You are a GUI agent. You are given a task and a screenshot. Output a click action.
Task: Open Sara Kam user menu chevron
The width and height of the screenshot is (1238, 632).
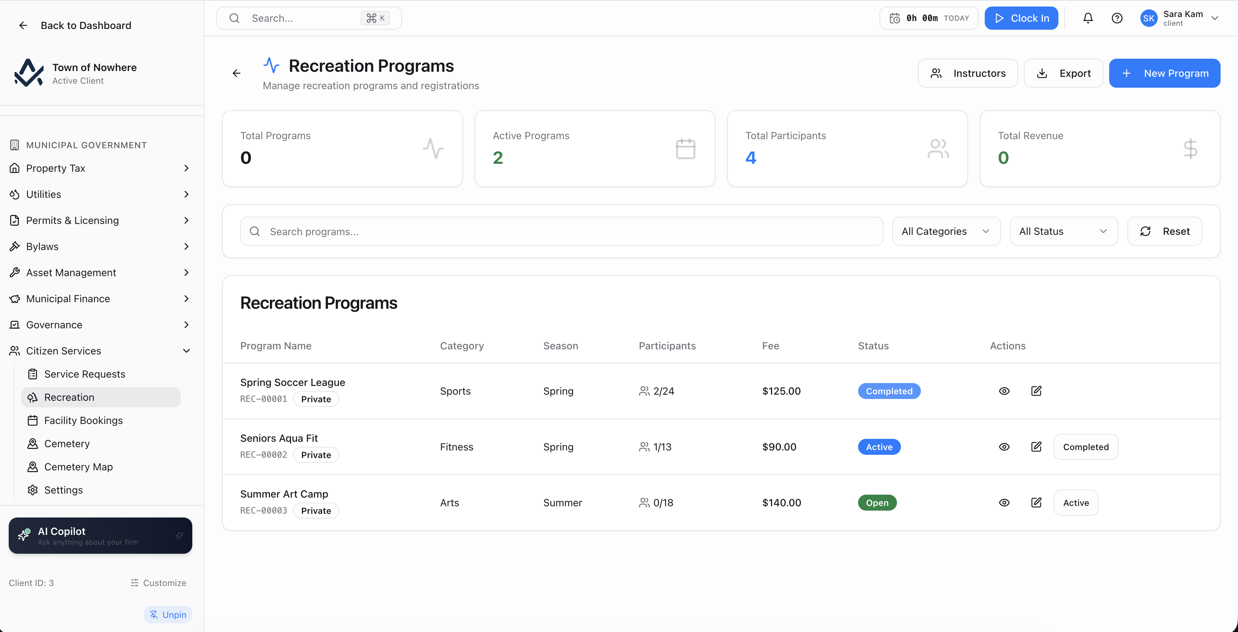1214,18
